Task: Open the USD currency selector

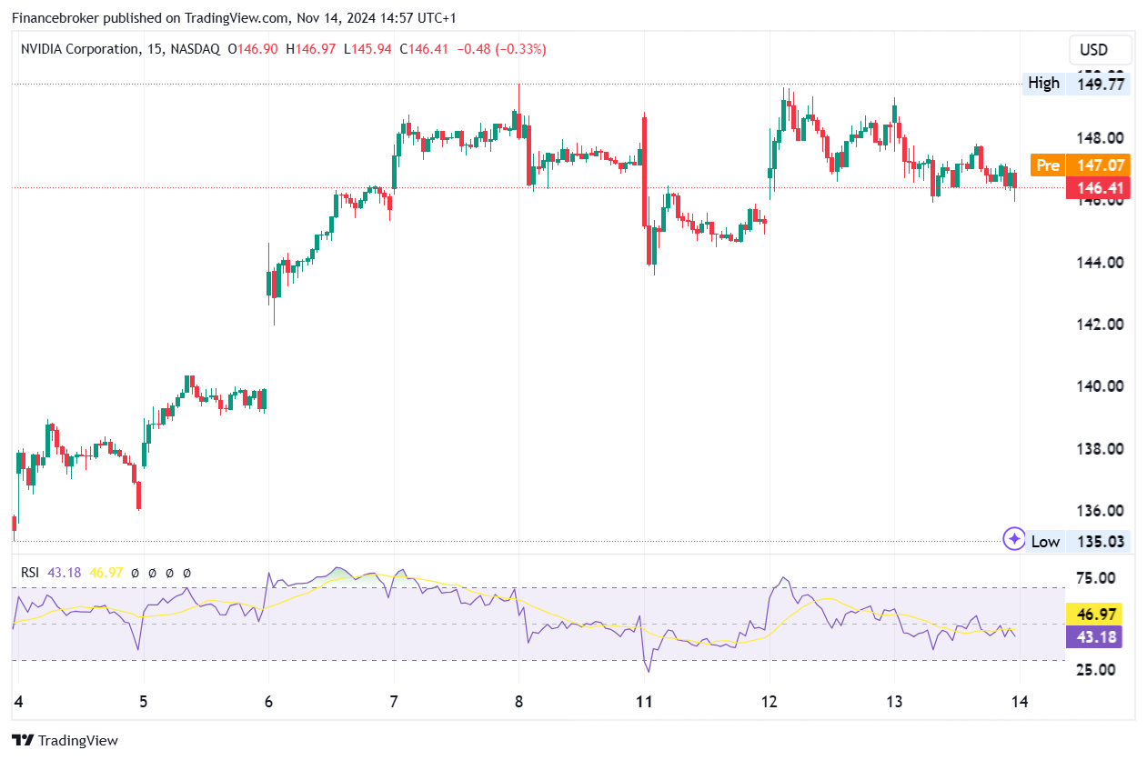Action: click(1100, 50)
